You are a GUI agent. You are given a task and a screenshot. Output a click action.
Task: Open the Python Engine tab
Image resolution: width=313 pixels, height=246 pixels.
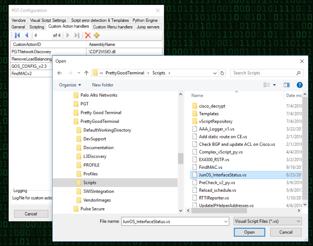click(145, 20)
